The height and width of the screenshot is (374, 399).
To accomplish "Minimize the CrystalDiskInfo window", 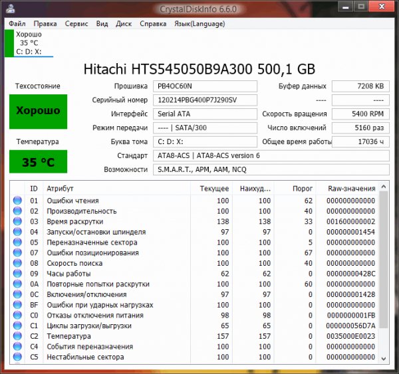I will 345,7.
